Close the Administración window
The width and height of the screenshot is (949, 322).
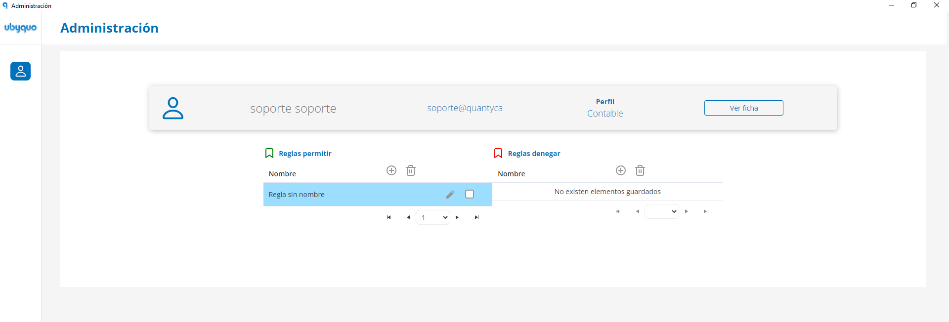(937, 5)
